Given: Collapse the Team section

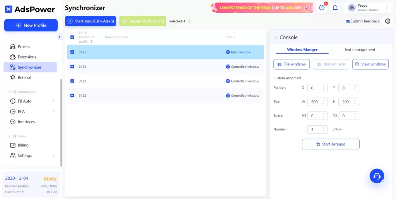Looking at the screenshot, I should 10,136.
